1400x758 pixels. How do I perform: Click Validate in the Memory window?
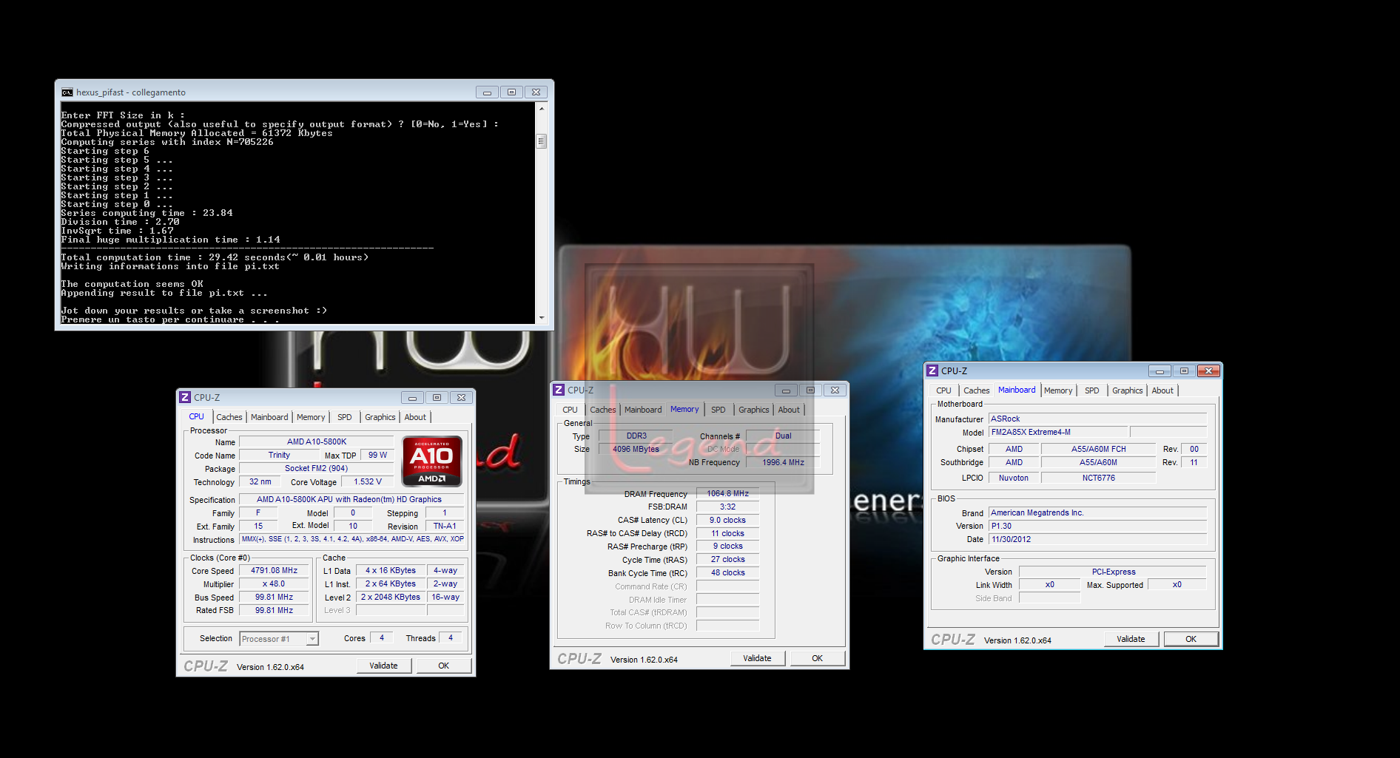coord(757,658)
